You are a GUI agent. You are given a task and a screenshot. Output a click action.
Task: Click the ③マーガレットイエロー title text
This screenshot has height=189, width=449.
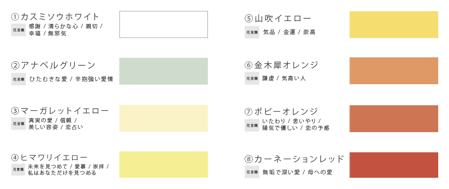coord(60,111)
